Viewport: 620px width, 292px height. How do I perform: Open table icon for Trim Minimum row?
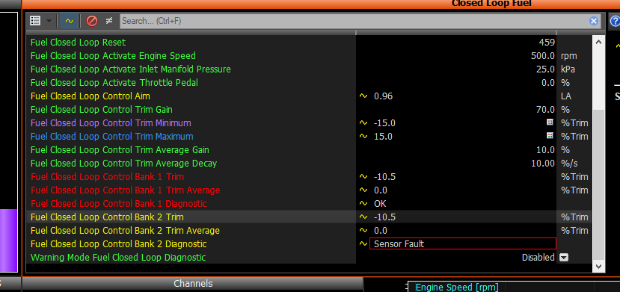[x=550, y=122]
